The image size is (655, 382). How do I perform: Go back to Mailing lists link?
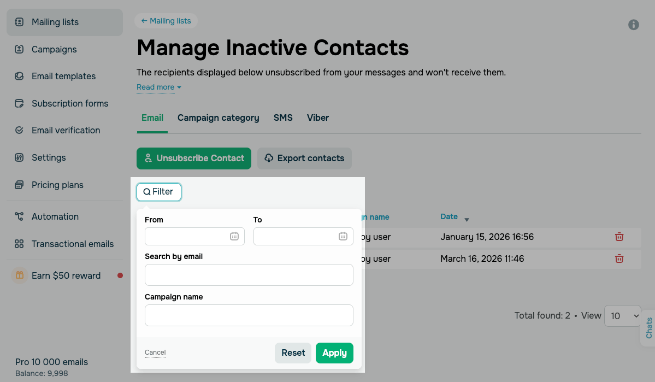point(166,21)
